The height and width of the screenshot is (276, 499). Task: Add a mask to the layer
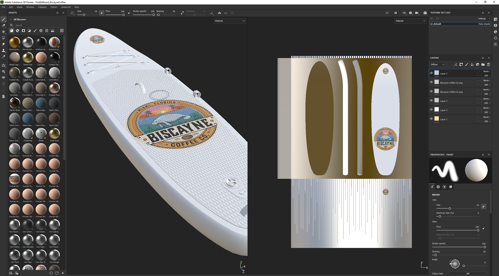click(x=461, y=64)
